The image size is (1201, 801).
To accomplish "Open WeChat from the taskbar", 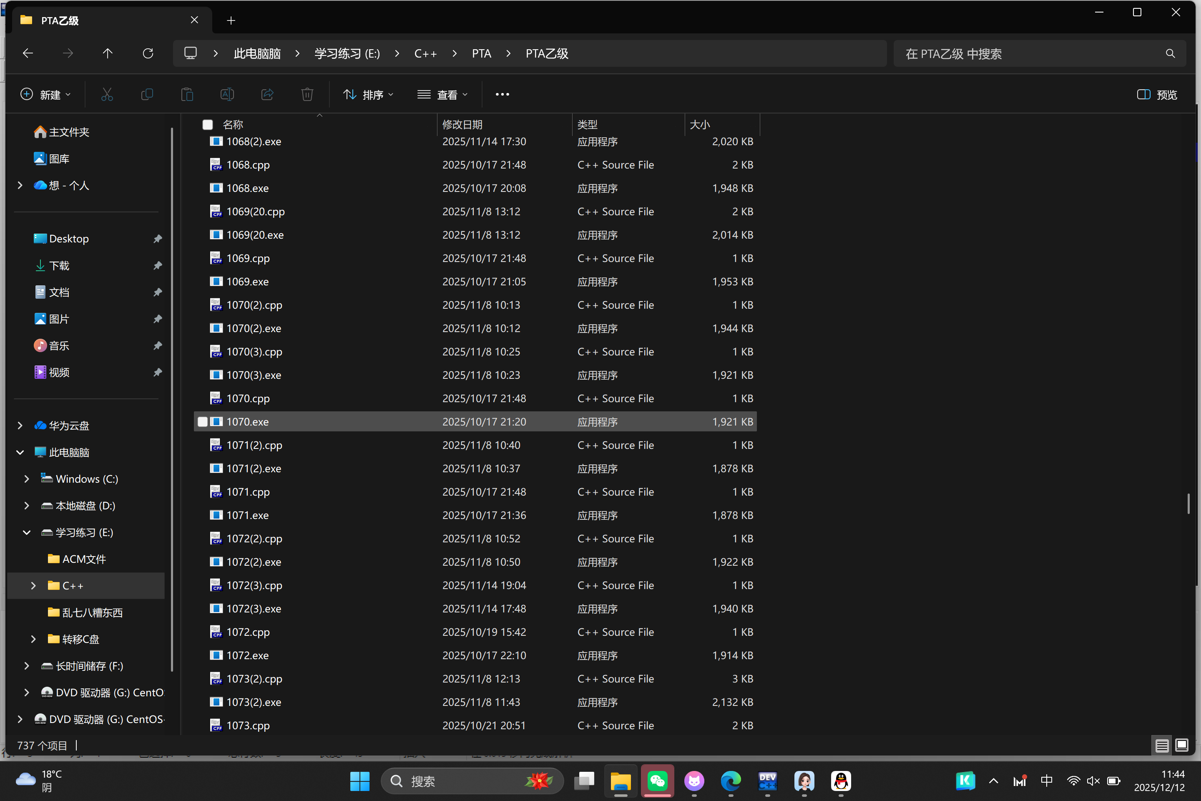I will click(657, 781).
